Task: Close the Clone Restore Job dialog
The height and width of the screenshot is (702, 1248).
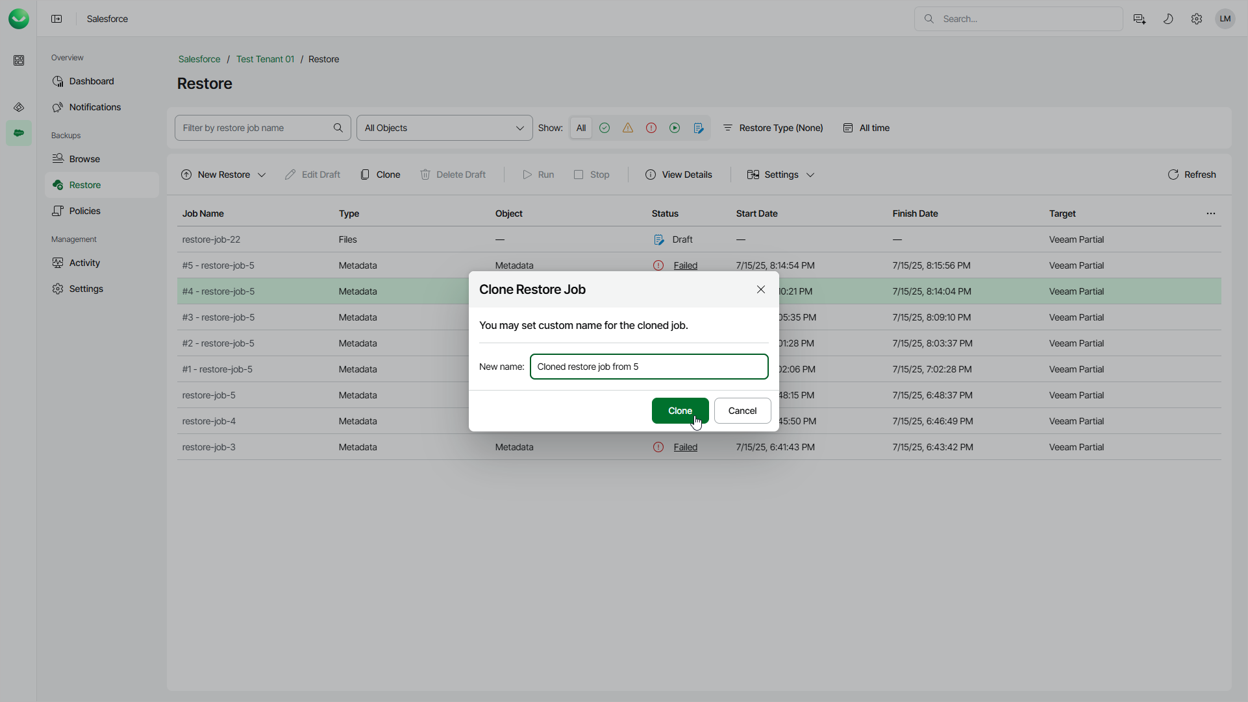Action: 760,289
